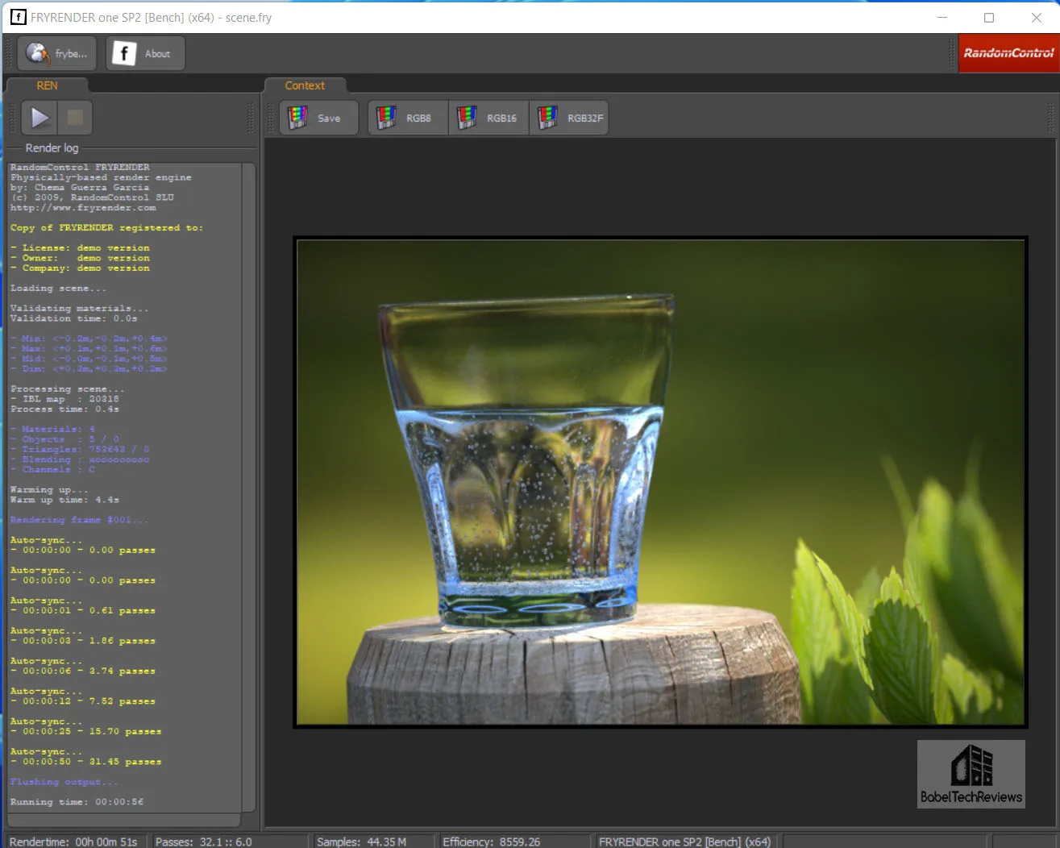Close the FRYRENDER window
This screenshot has height=848, width=1060.
click(x=1037, y=17)
